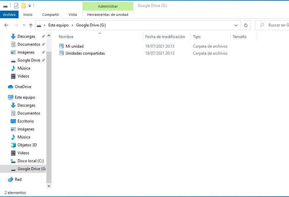289x197 pixels.
Task: Sort files by Fecha de modificación column
Action: click(x=165, y=37)
